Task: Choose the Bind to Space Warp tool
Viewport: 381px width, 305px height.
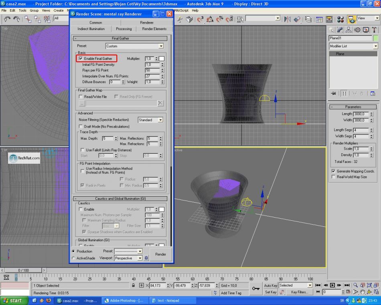Action: (x=47, y=19)
